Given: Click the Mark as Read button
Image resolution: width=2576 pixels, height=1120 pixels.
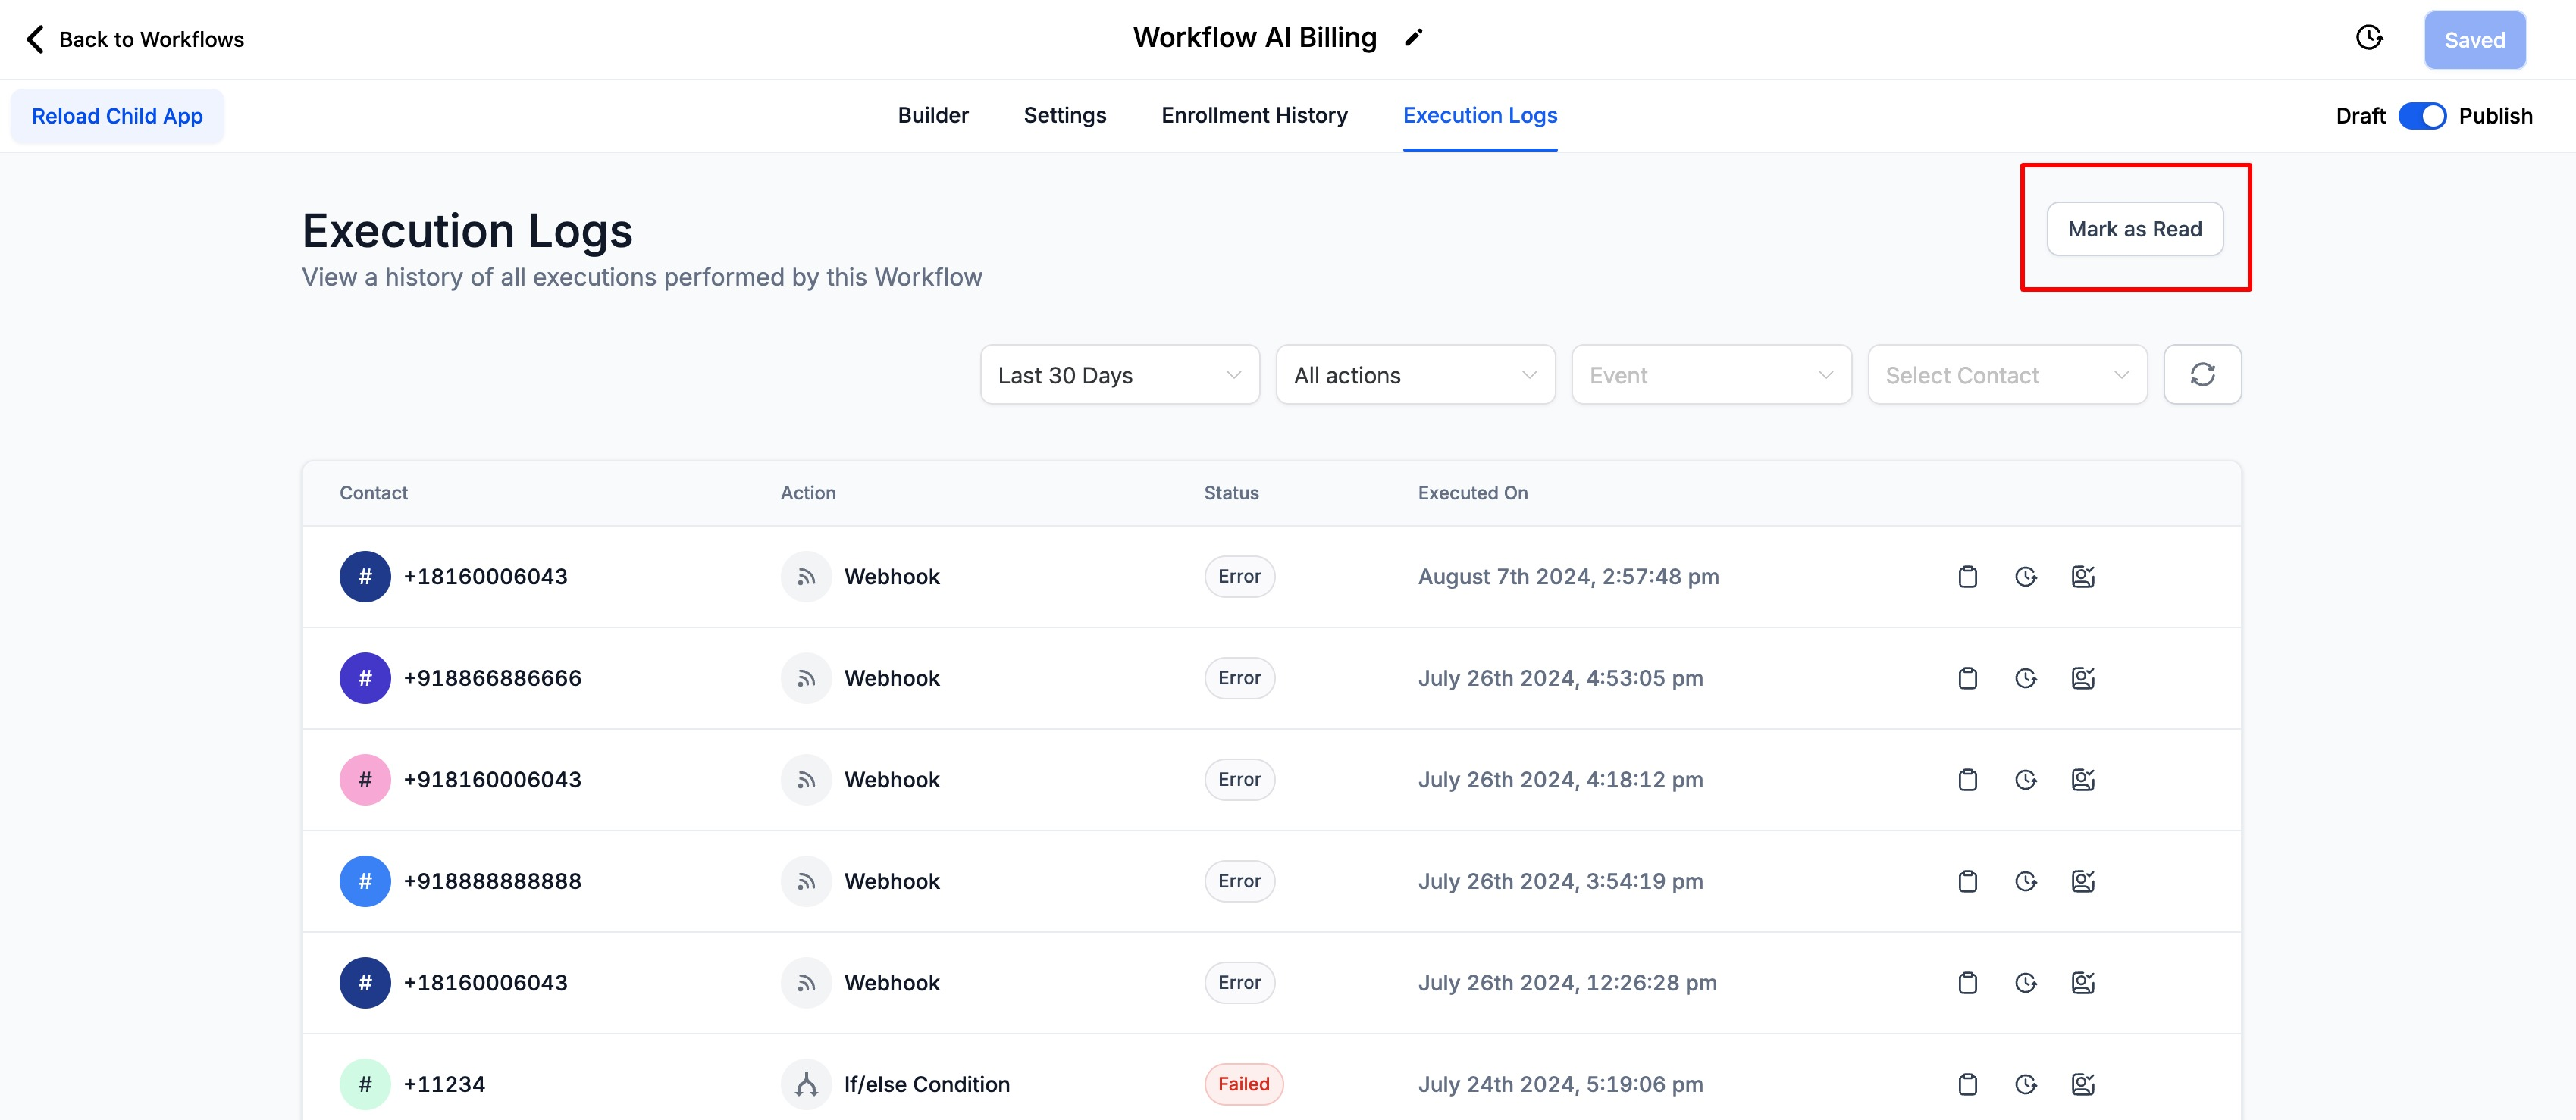Looking at the screenshot, I should (x=2134, y=229).
